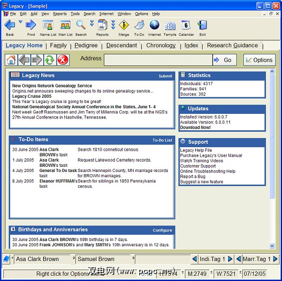282x281 pixels.
Task: Open the Tools menu
Action: (x=75, y=14)
